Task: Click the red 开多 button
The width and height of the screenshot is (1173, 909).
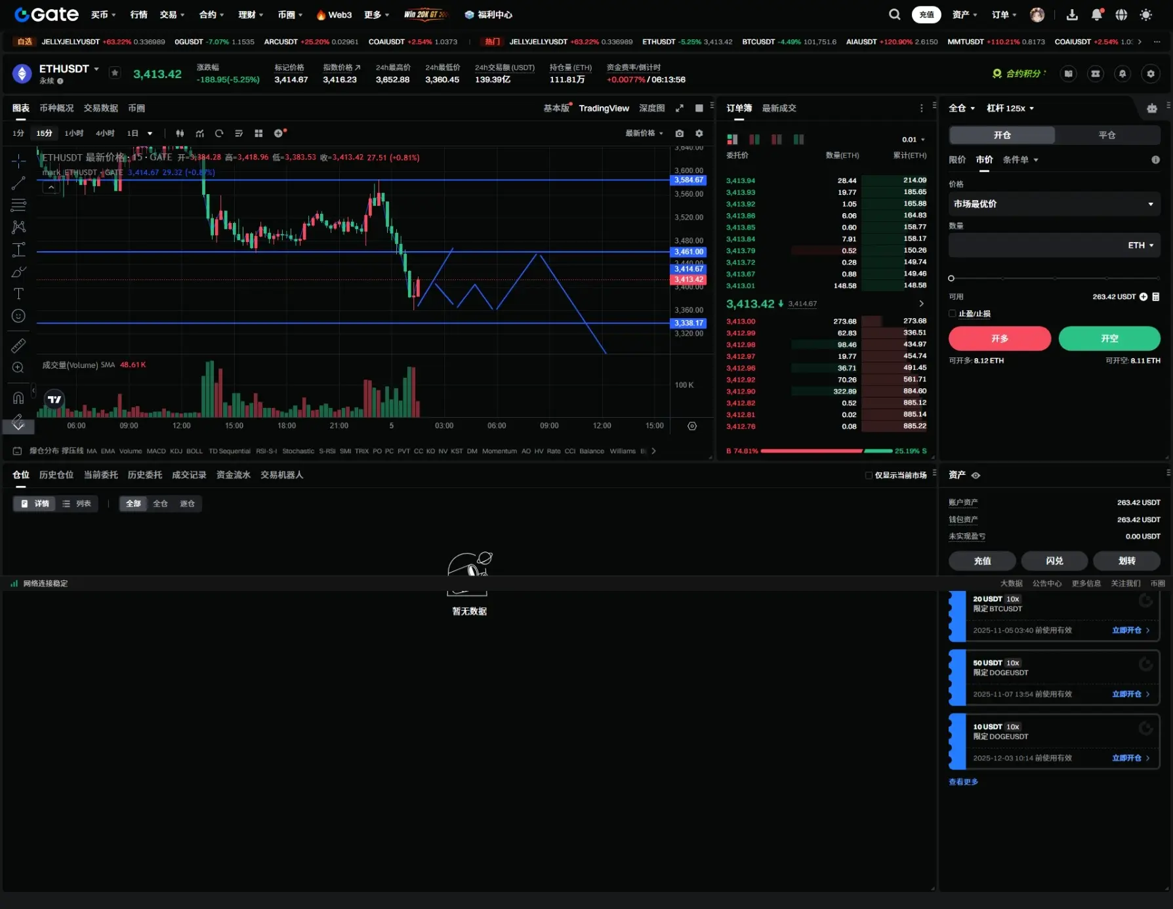Action: [999, 338]
